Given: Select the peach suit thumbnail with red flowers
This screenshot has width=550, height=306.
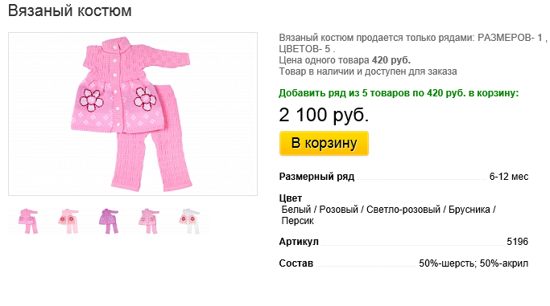Looking at the screenshot, I should [x=68, y=221].
